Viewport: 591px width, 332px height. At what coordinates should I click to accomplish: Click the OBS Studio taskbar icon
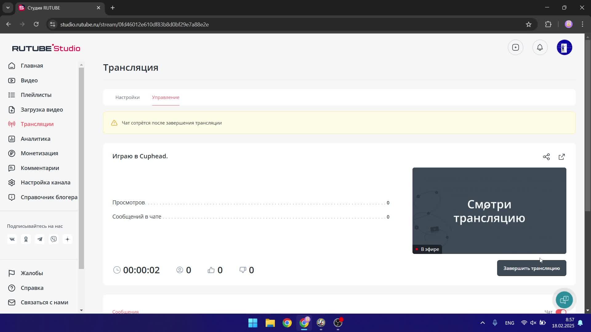pos(338,323)
